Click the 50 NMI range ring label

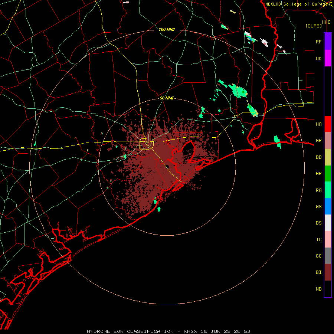click(x=167, y=98)
